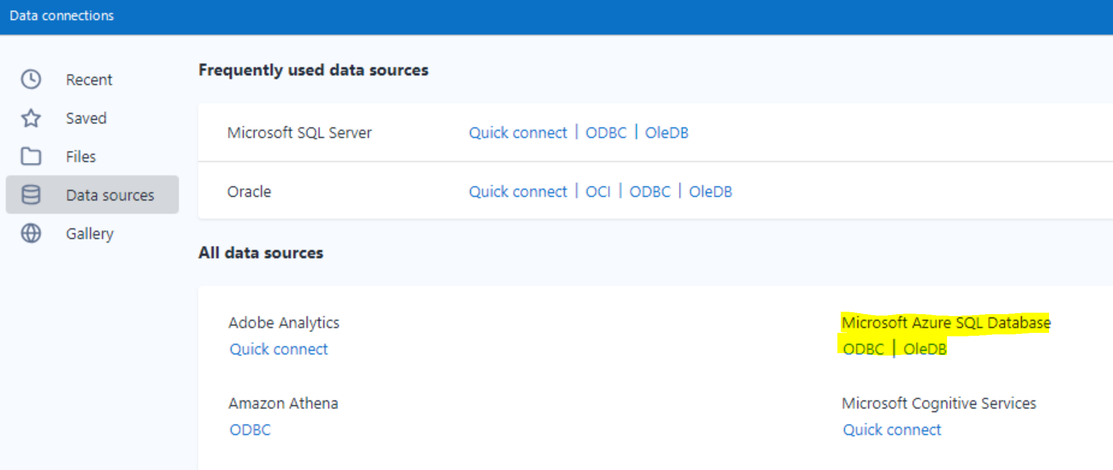This screenshot has height=470, width=1113.
Task: Select the OCI connection for Oracle
Action: (598, 191)
